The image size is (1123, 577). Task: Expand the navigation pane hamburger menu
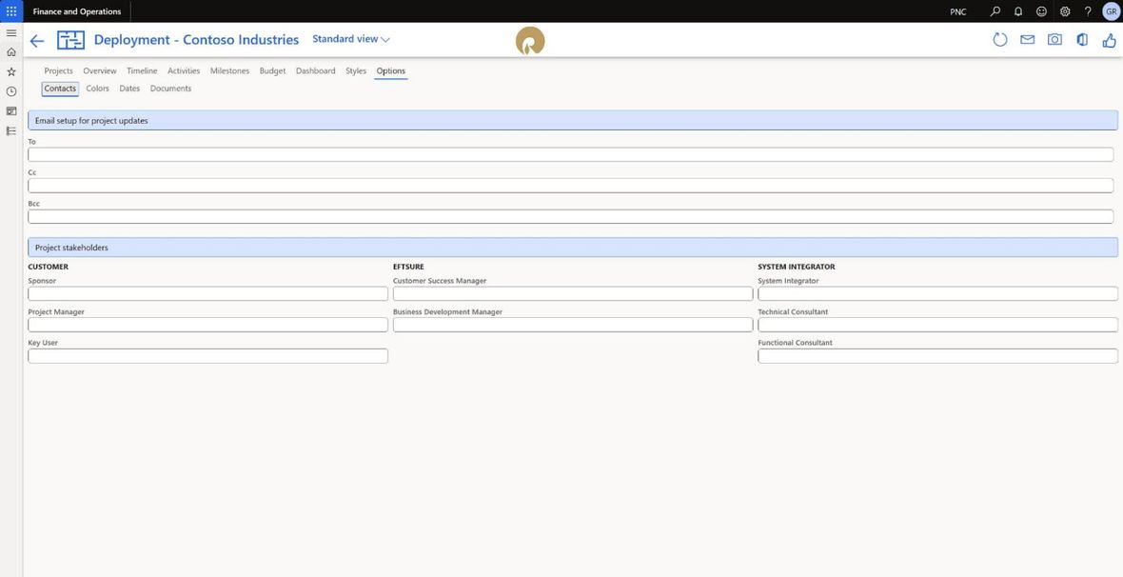coord(10,33)
